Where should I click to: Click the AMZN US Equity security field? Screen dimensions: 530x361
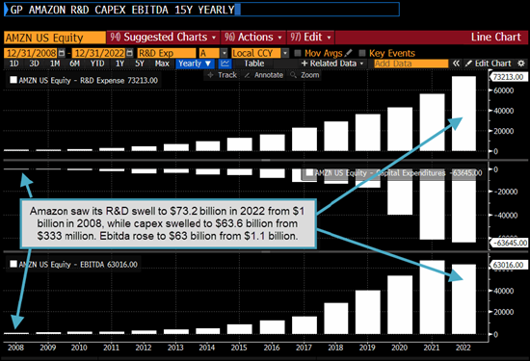(55, 38)
